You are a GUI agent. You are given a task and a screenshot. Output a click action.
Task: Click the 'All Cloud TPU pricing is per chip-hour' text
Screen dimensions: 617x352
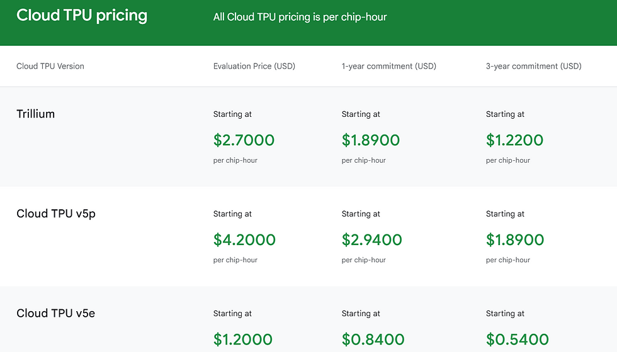pyautogui.click(x=300, y=17)
